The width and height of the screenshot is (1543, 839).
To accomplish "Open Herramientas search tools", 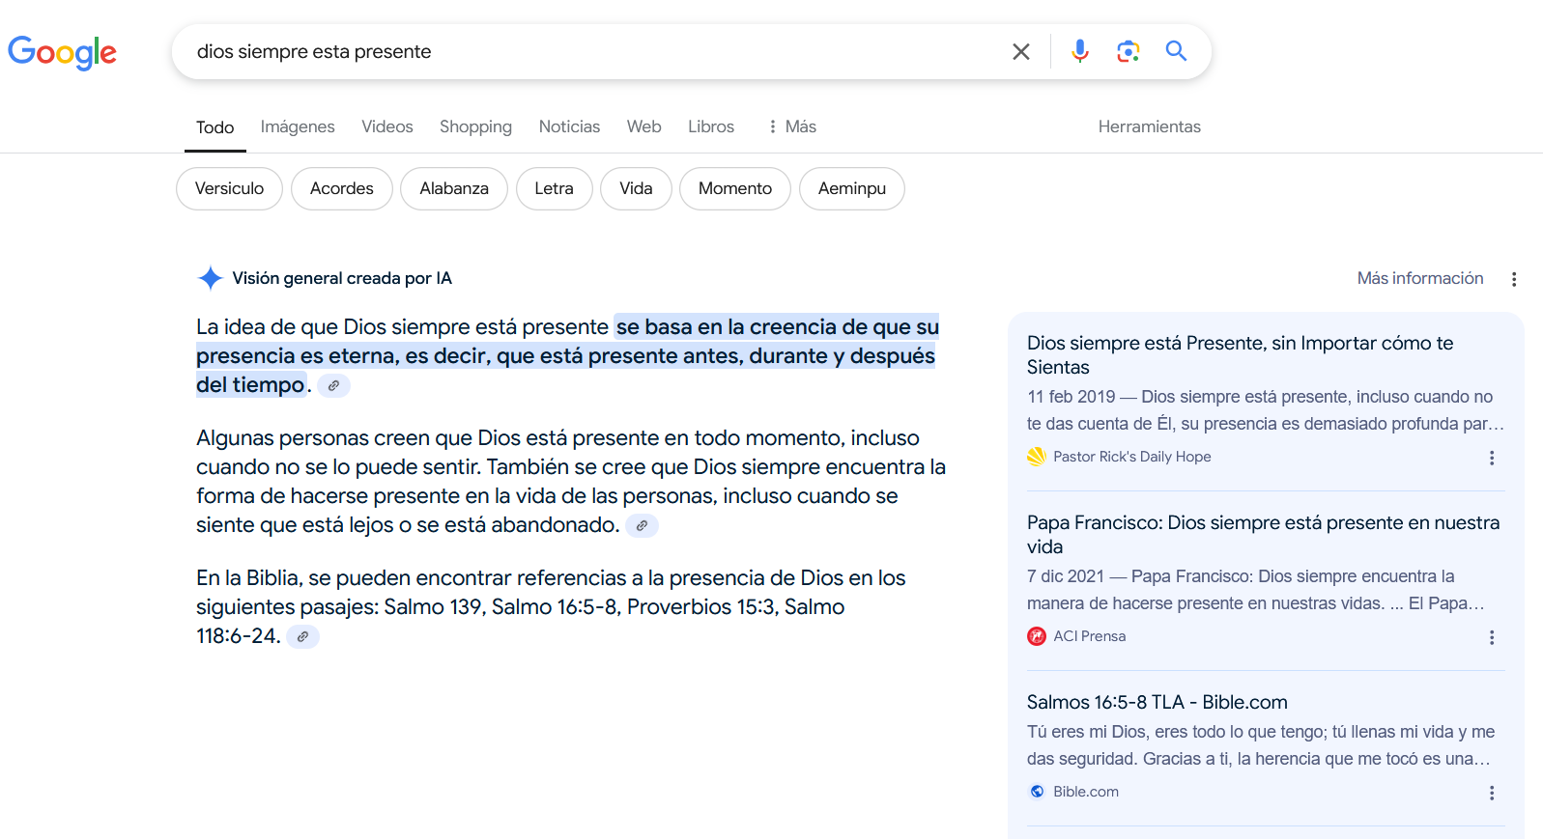I will [1150, 126].
